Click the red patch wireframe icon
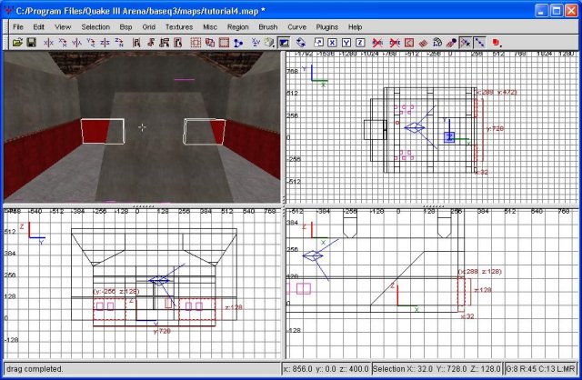This screenshot has width=582, height=380. [x=423, y=43]
